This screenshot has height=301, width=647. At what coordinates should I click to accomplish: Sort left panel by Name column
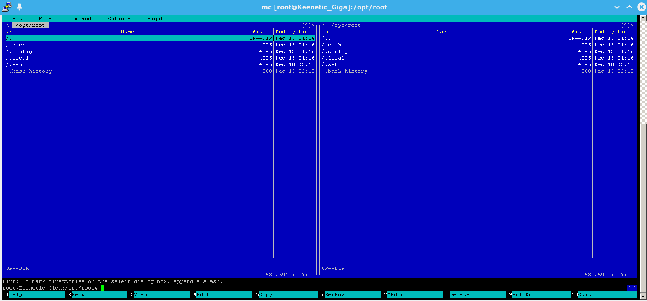(x=127, y=32)
